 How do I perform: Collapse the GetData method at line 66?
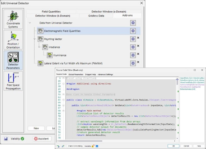coord(63,105)
